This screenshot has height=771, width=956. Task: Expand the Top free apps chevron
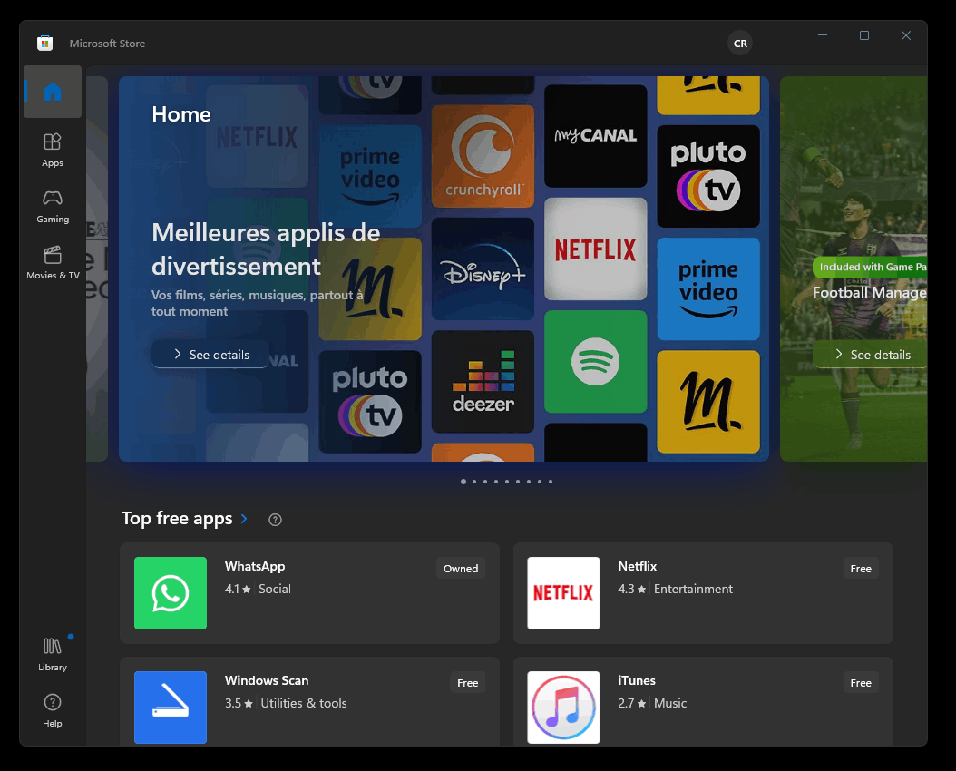click(x=244, y=519)
